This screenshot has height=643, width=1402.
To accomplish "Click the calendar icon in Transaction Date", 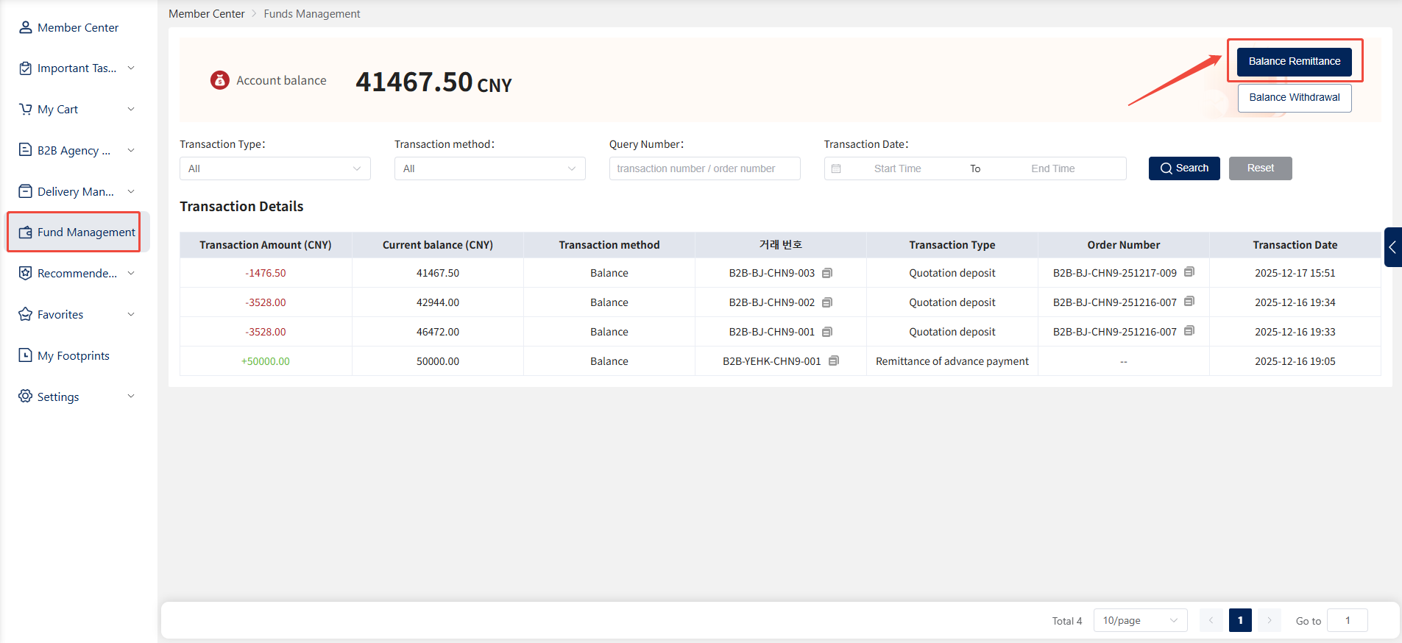I will [x=836, y=168].
